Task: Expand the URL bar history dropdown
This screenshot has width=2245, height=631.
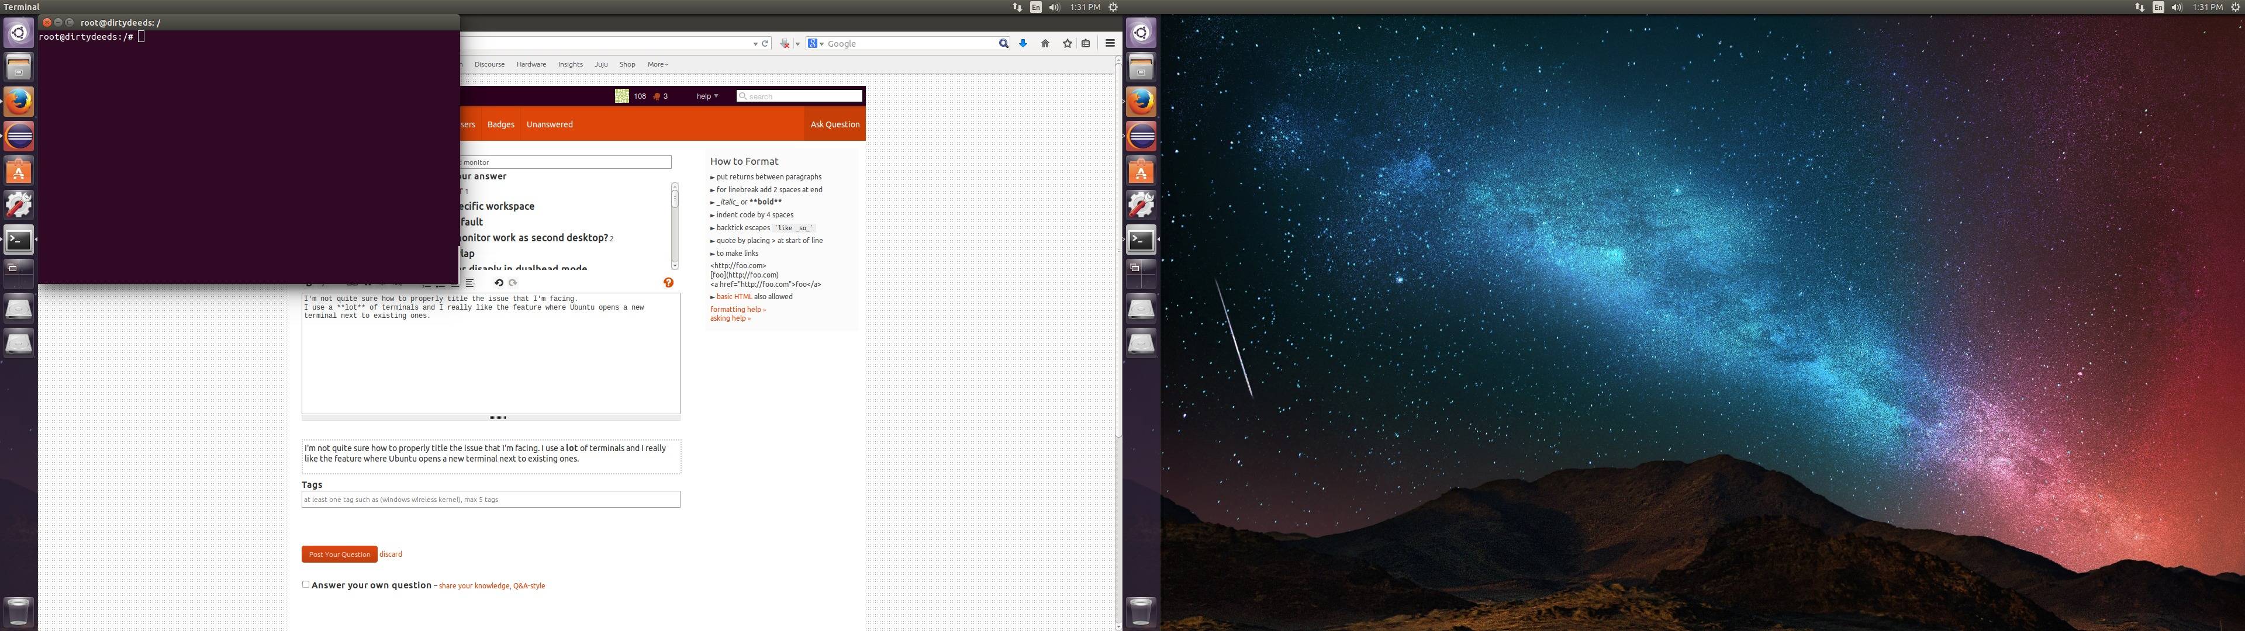Action: [755, 44]
